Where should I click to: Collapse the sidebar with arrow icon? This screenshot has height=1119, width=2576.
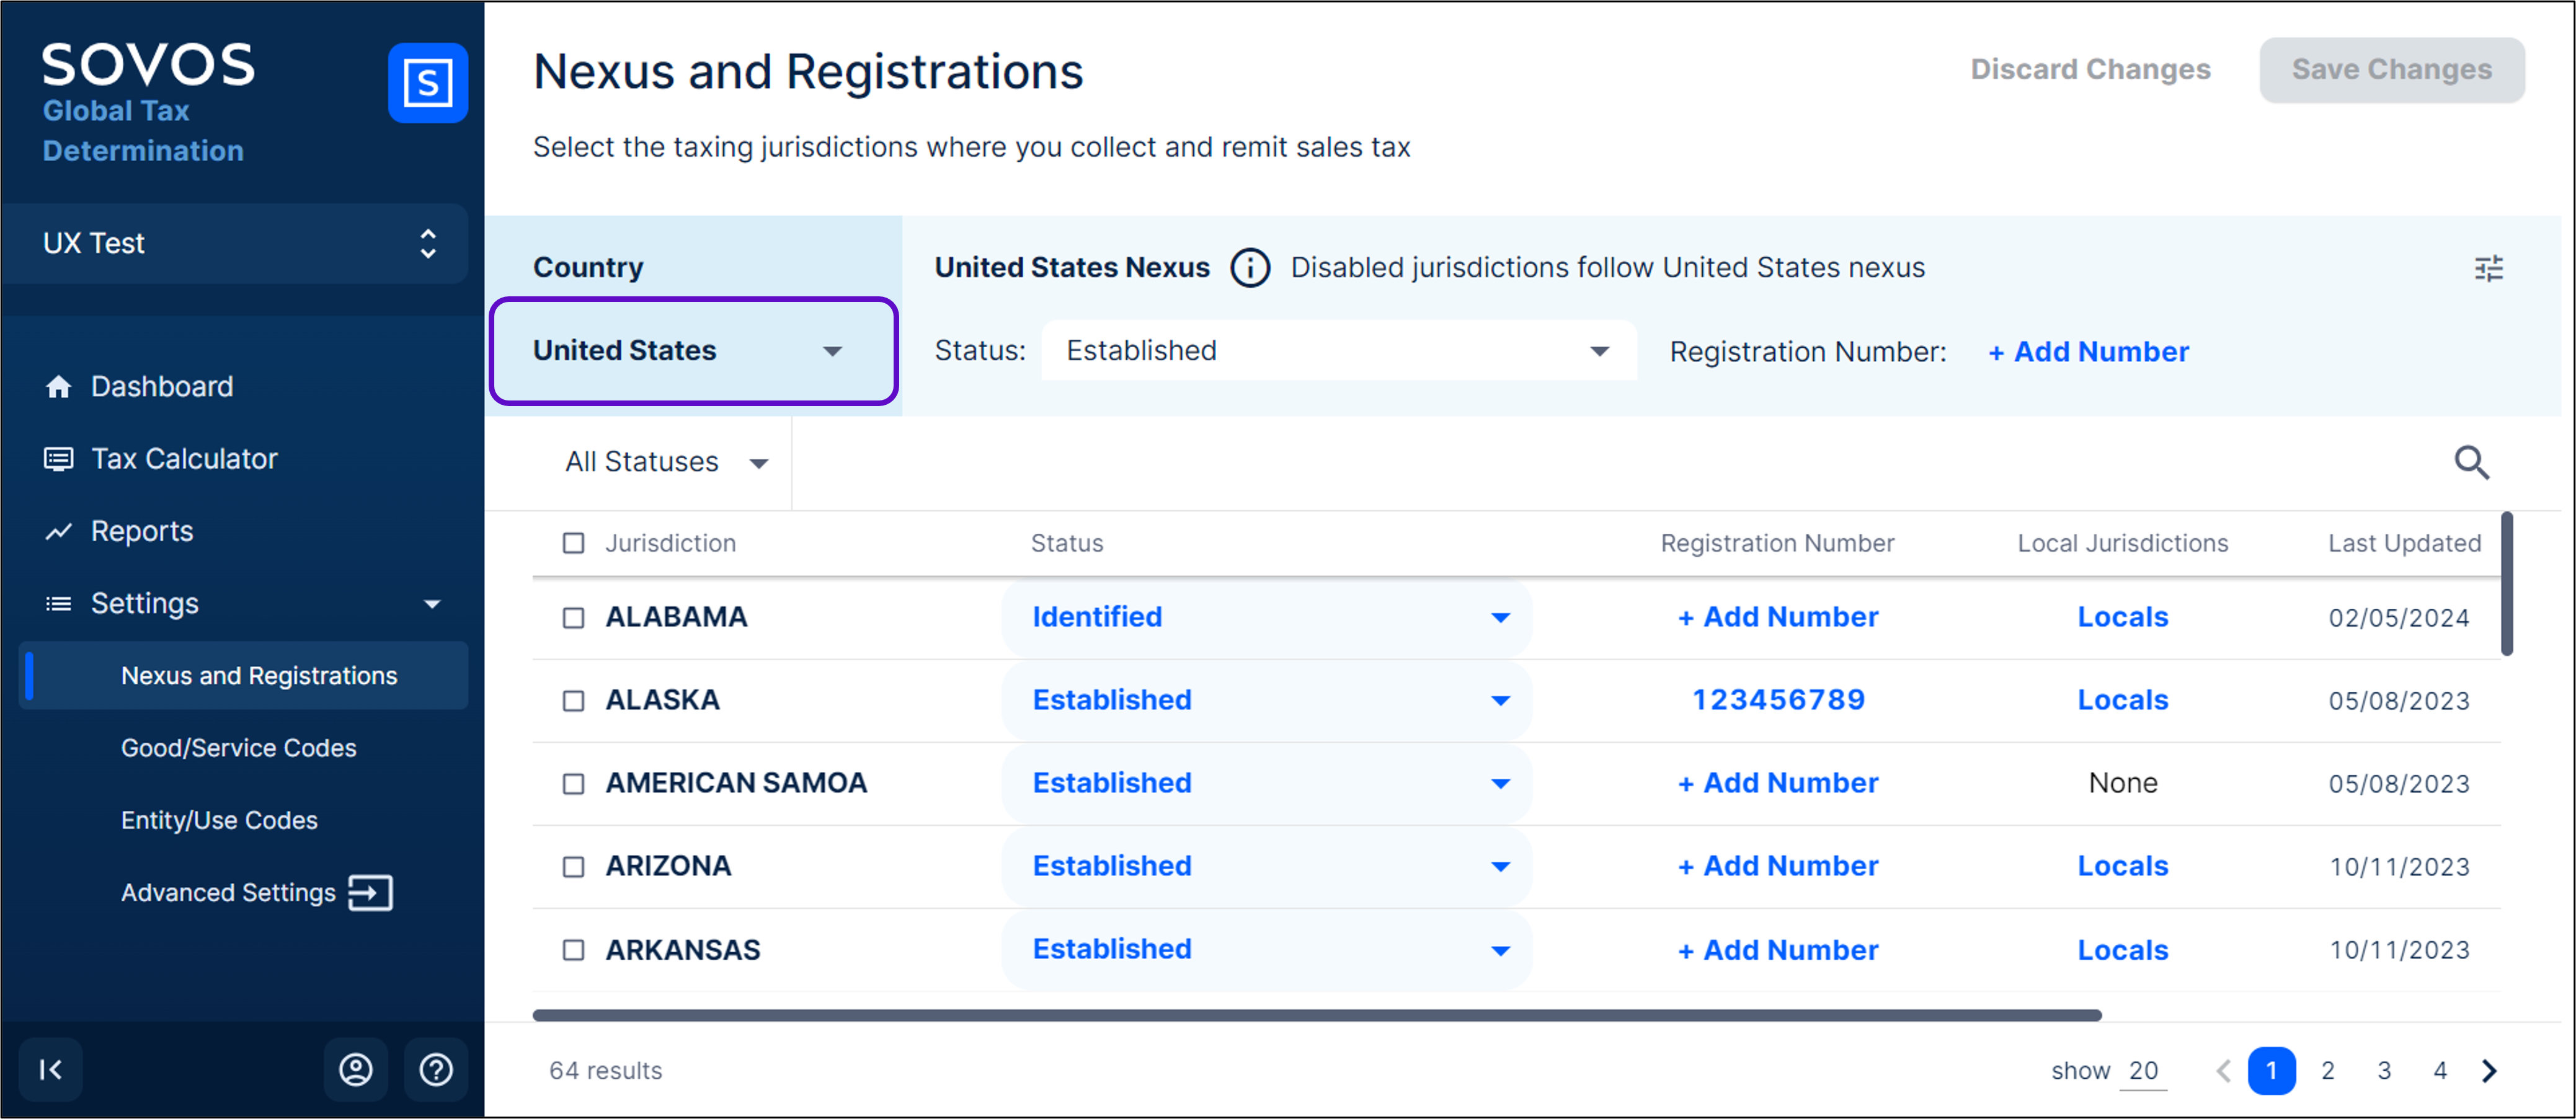(50, 1069)
